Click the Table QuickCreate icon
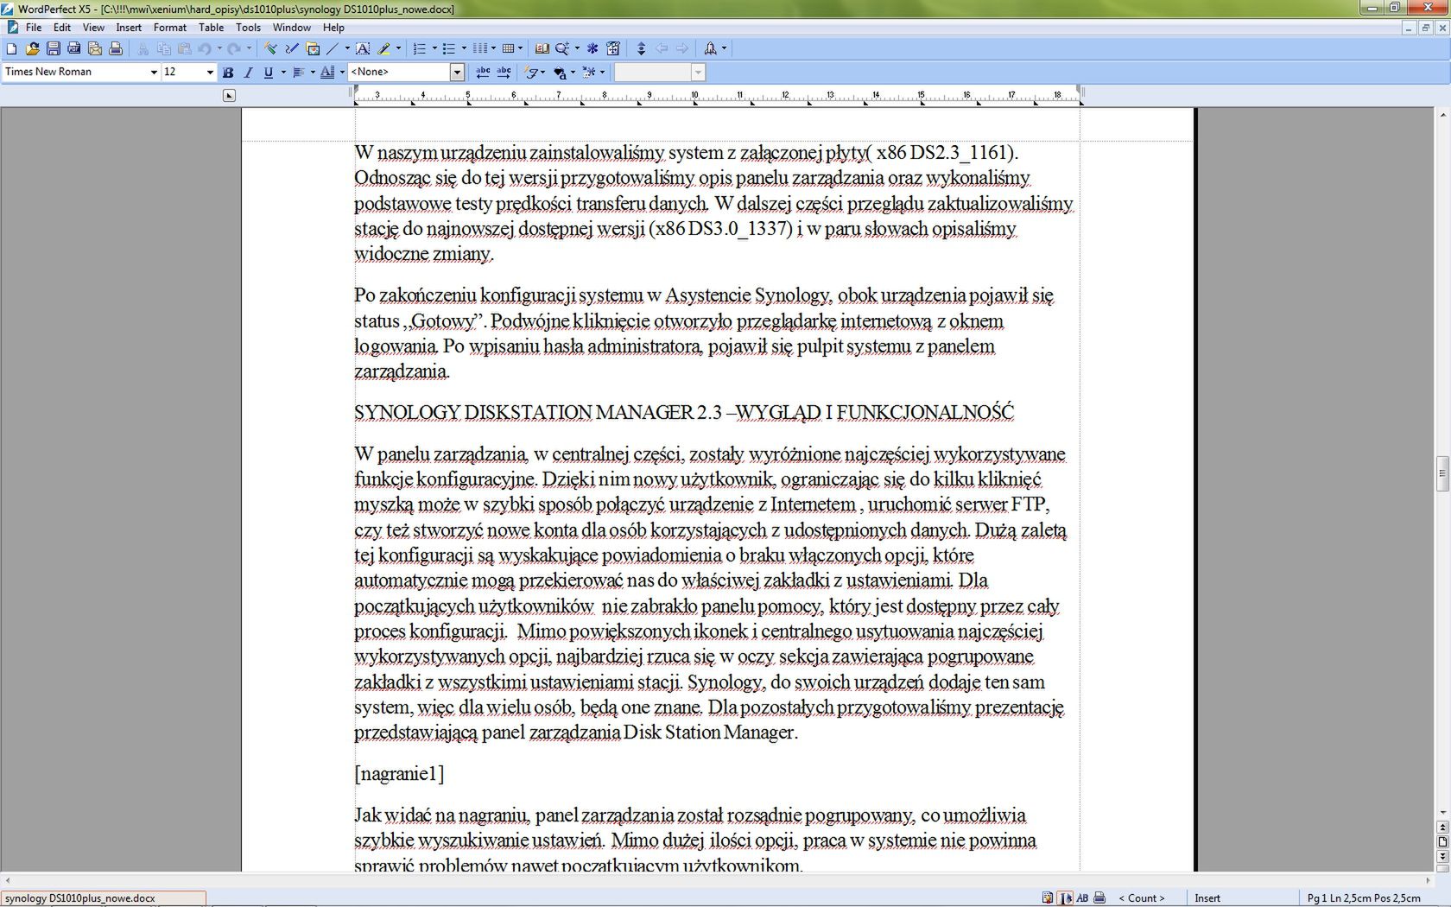Image resolution: width=1451 pixels, height=907 pixels. point(508,49)
